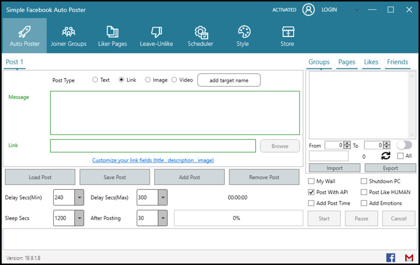
Task: Click the add target name button
Action: [229, 80]
